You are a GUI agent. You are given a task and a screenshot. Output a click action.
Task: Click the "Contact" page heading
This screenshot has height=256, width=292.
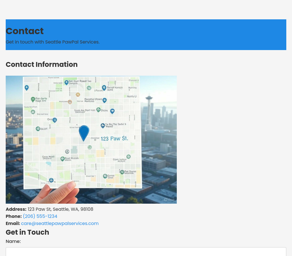[25, 31]
